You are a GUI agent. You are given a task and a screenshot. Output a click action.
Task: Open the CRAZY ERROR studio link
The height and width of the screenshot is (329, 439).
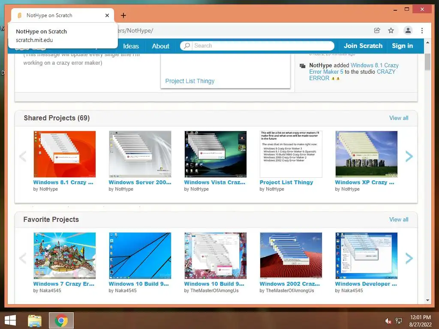[x=352, y=75]
